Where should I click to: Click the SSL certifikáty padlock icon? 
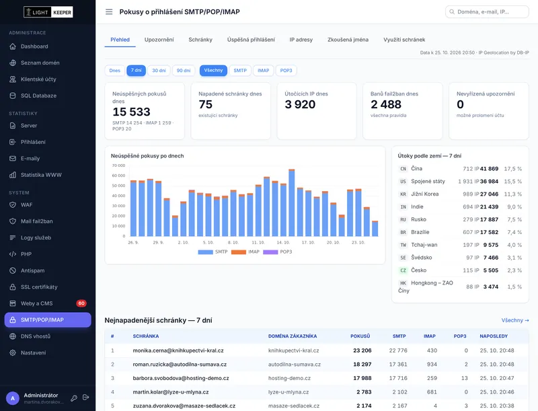click(13, 287)
